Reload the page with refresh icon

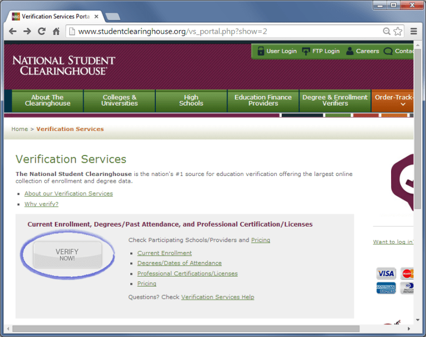(x=42, y=32)
